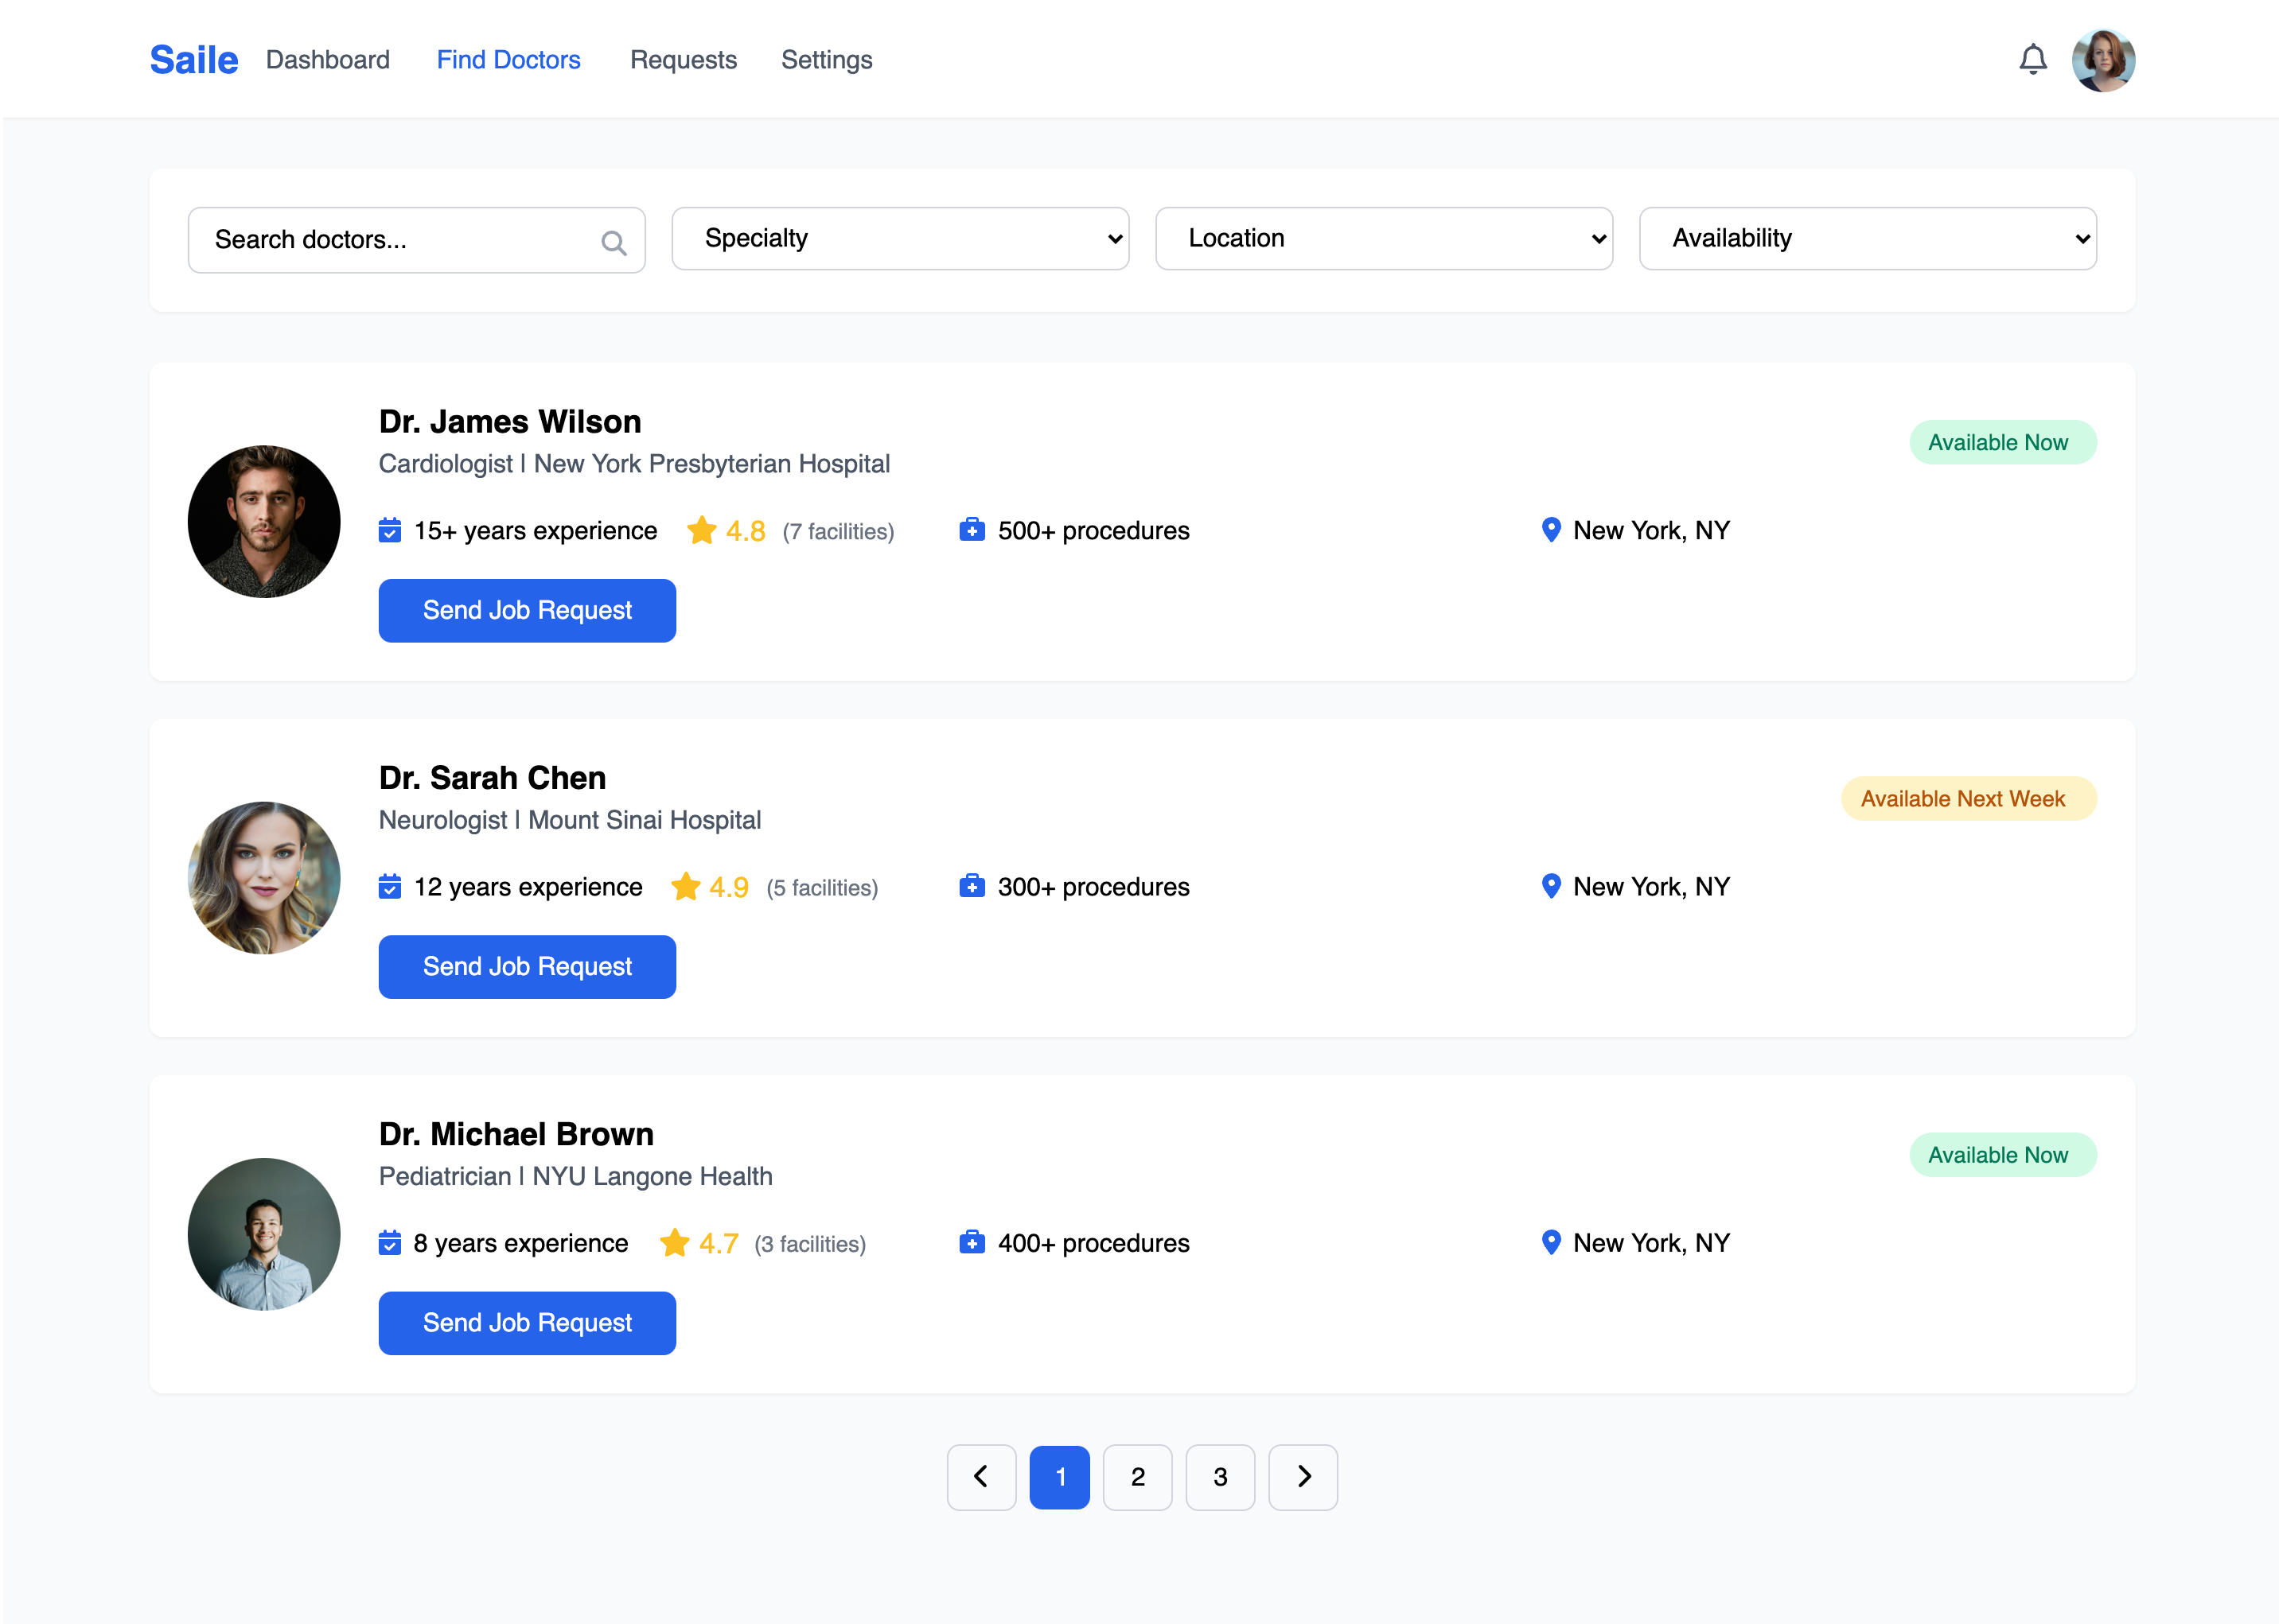Expand the Location filter dropdown
2279x1624 pixels.
click(x=1383, y=238)
